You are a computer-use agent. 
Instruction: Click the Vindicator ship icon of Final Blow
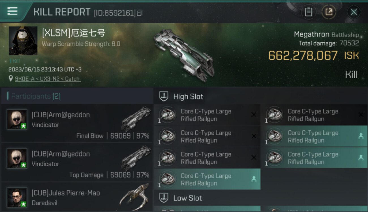[136, 119]
